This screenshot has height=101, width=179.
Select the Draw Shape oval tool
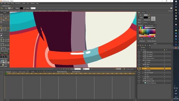pyautogui.click(x=1, y=18)
